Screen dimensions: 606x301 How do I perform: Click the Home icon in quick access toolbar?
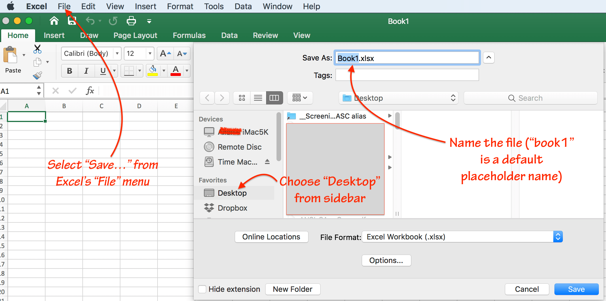click(x=54, y=21)
